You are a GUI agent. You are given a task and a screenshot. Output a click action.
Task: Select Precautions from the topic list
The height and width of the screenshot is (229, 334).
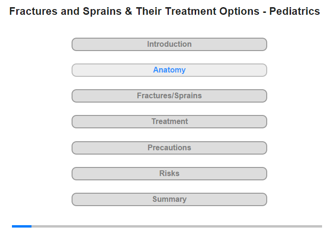click(x=169, y=148)
